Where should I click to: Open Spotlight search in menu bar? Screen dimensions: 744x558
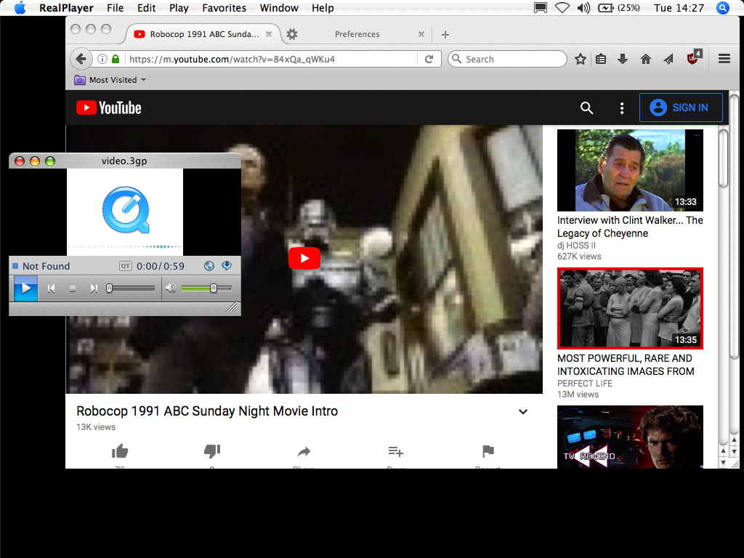coord(723,8)
